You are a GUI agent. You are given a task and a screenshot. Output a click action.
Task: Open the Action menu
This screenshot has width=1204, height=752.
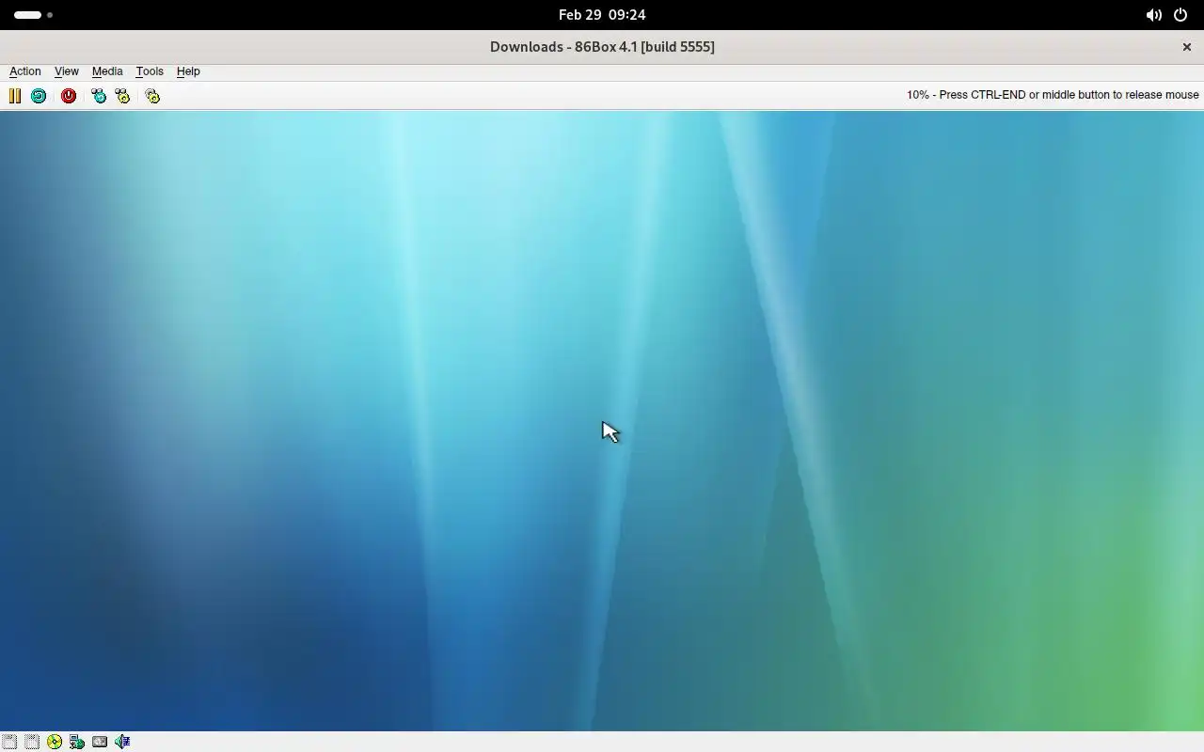click(25, 71)
